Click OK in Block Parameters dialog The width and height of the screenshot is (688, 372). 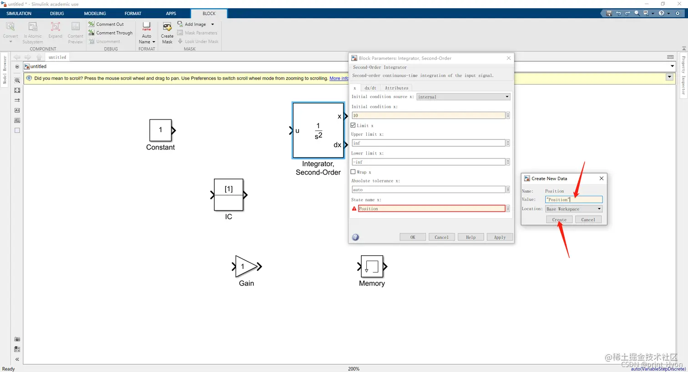[413, 237]
